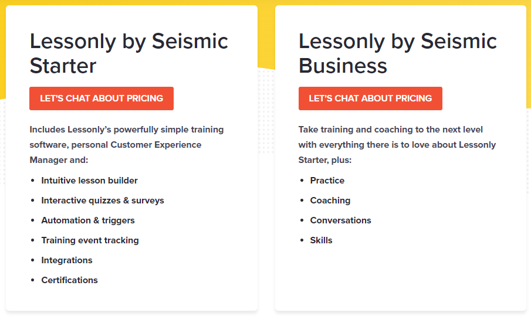
Task: Click Business plan's Let's Chat About Pricing button
Action: 370,98
